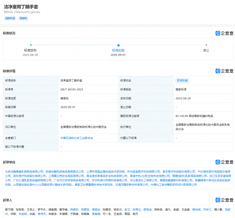
Task: Click the 企查查 logo beside 标准详情
Action: click(224, 71)
